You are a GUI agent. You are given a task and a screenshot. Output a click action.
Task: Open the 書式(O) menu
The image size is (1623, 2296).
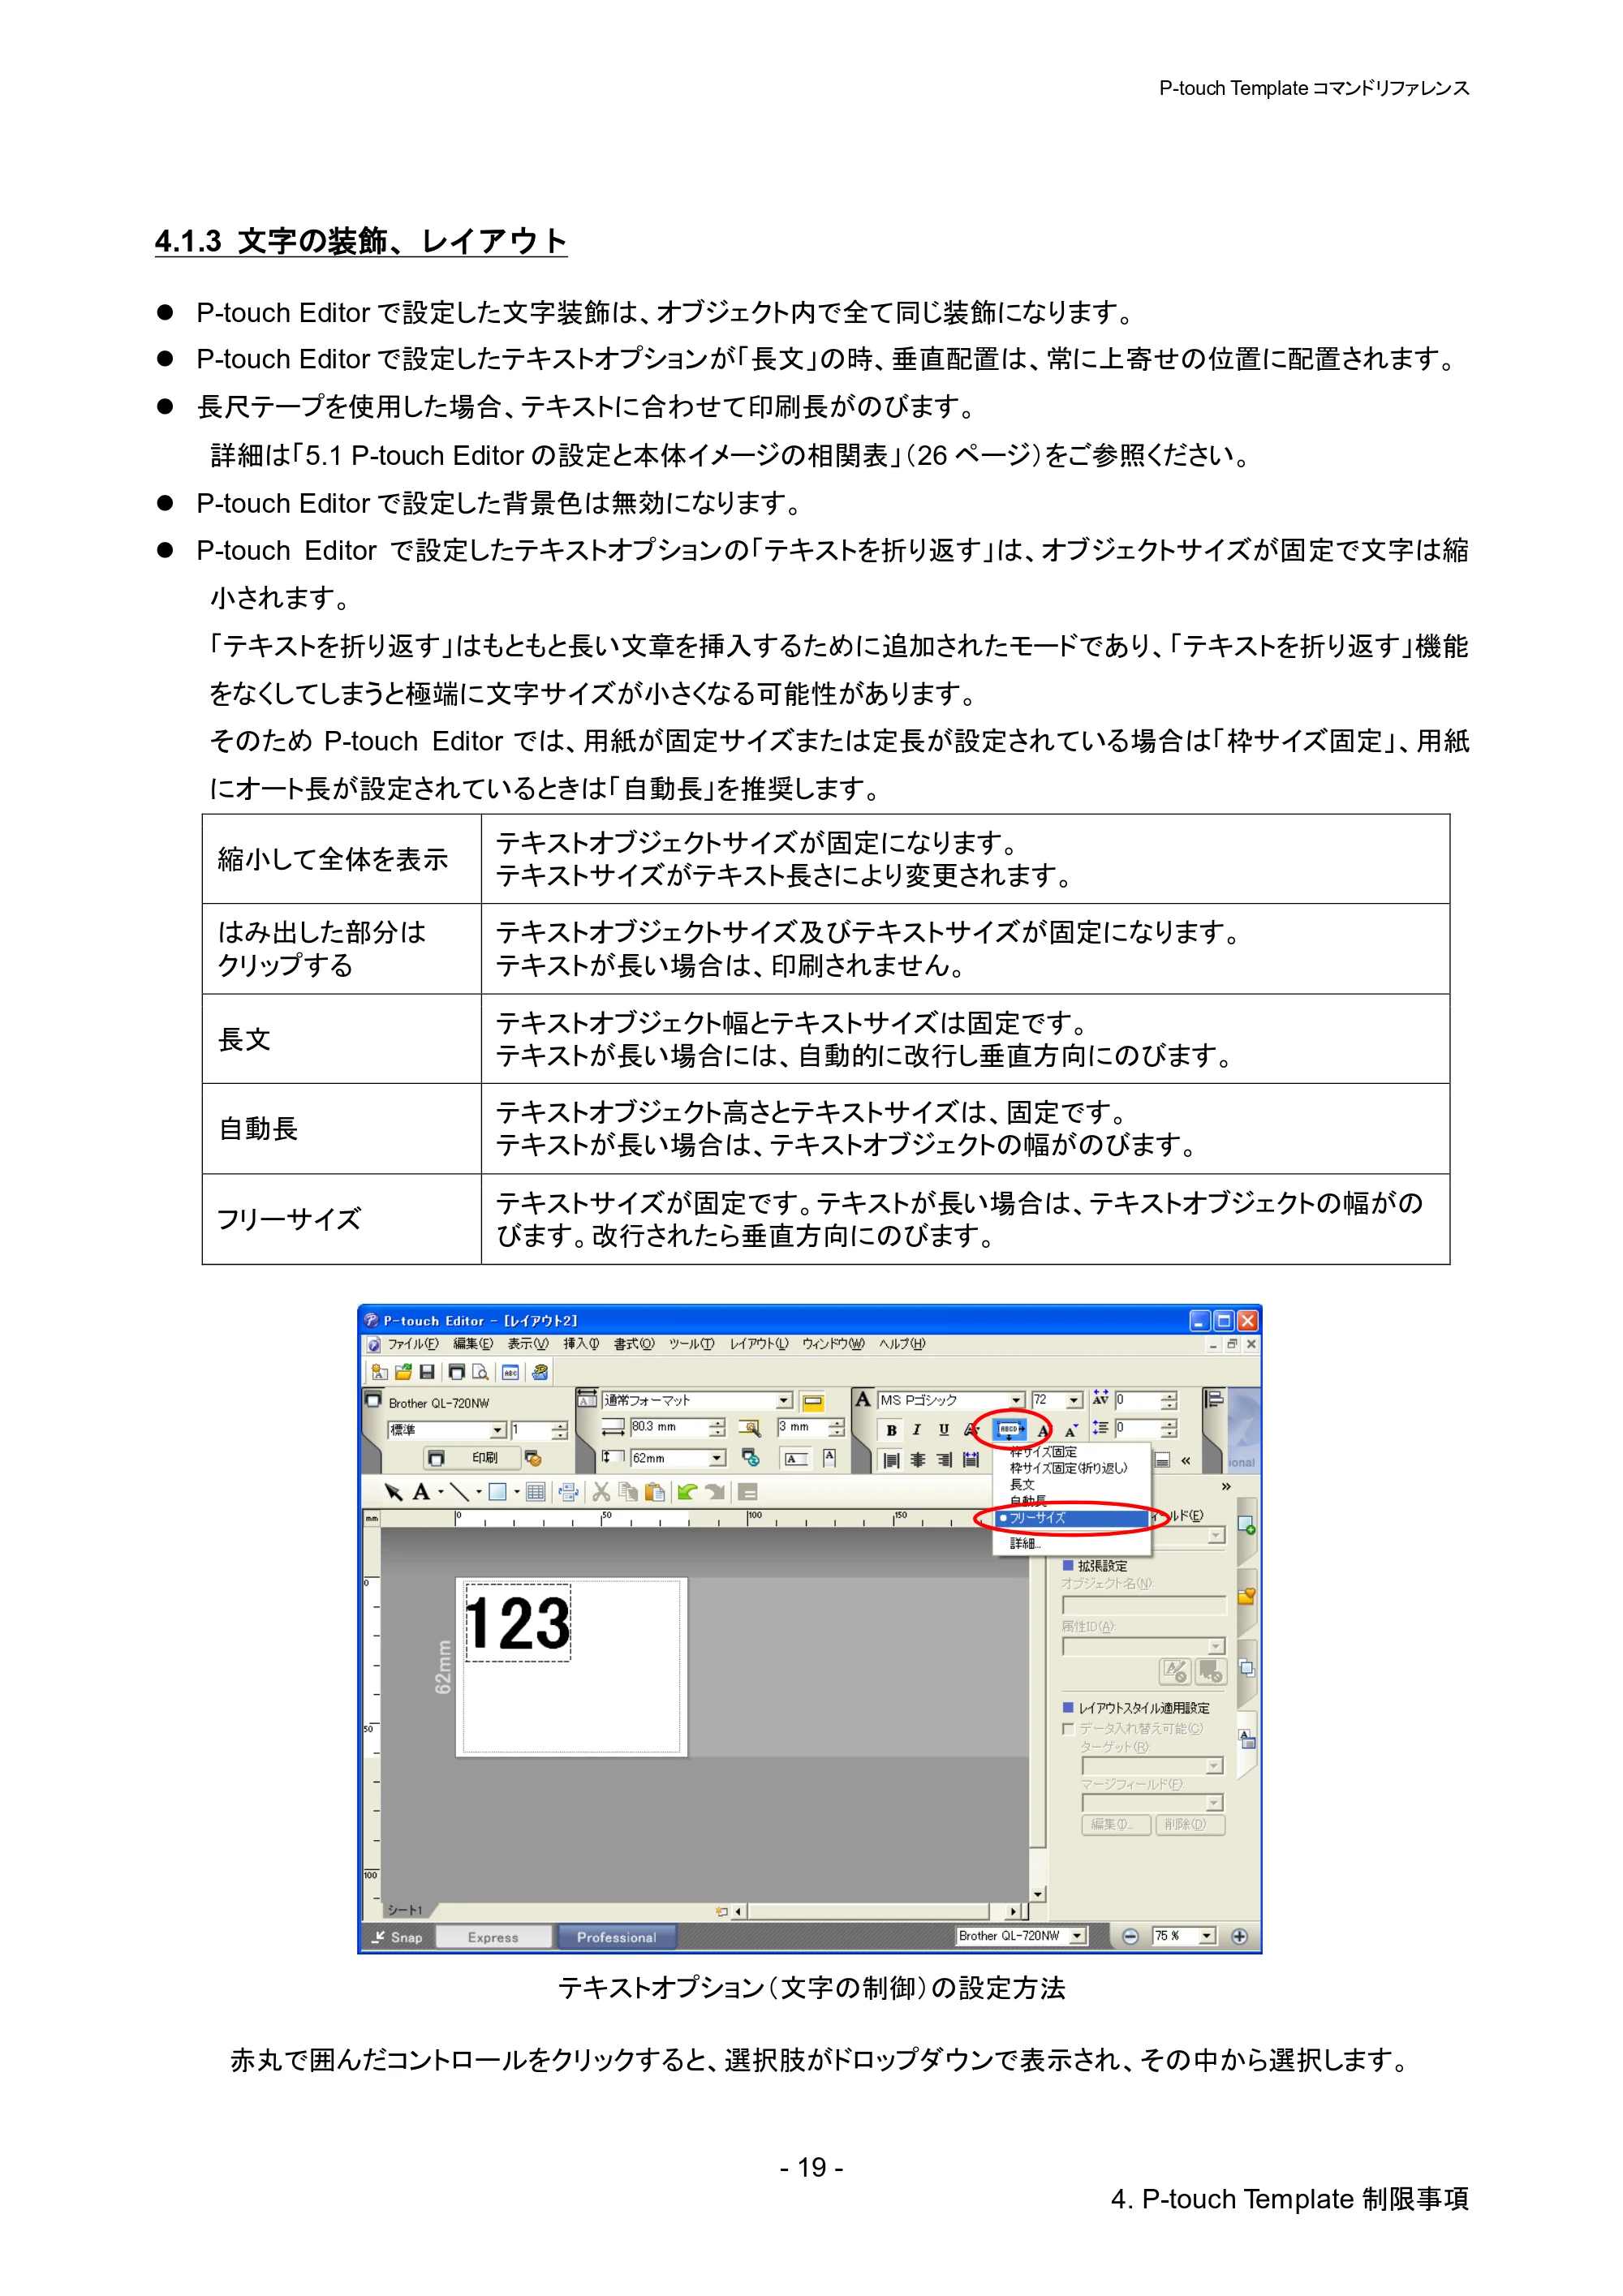click(634, 1344)
